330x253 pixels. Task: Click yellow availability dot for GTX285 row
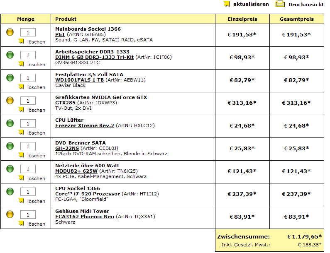pyautogui.click(x=10, y=100)
